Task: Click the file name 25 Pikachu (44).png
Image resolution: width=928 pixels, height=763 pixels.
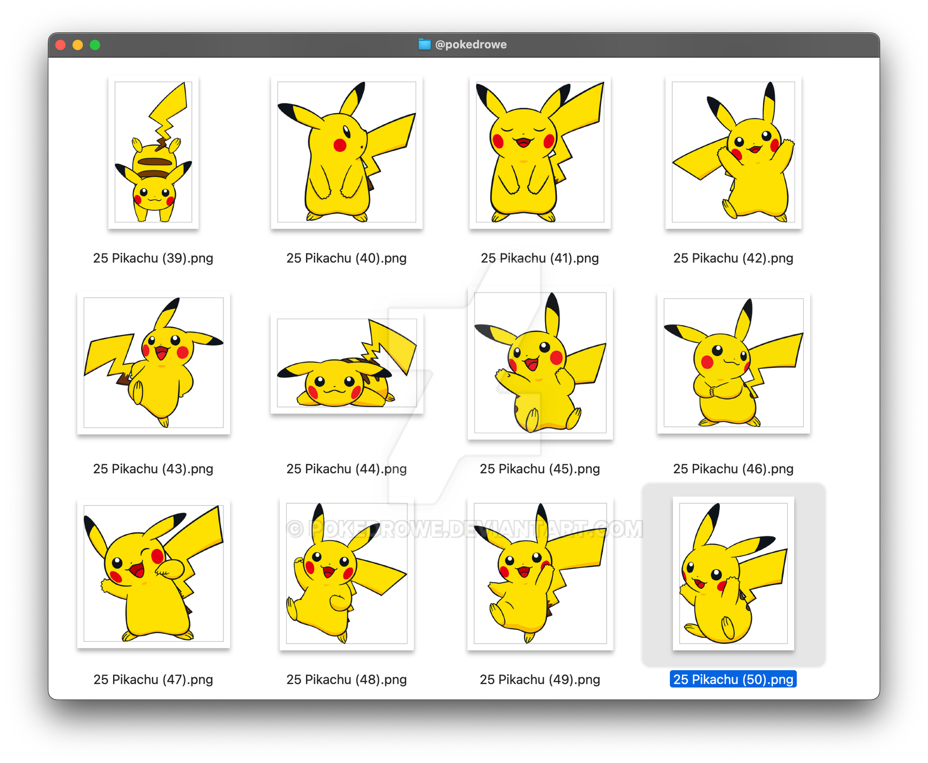Action: click(347, 469)
